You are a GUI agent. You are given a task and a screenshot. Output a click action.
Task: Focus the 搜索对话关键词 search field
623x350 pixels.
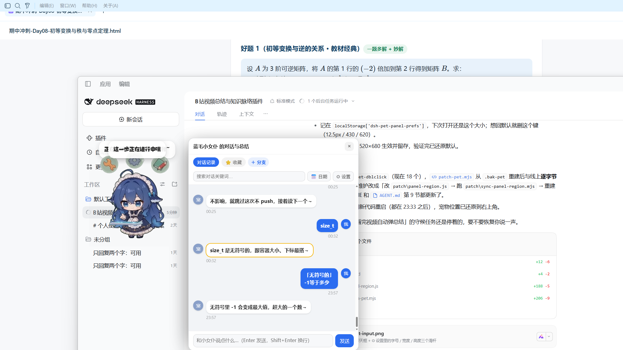tap(249, 177)
